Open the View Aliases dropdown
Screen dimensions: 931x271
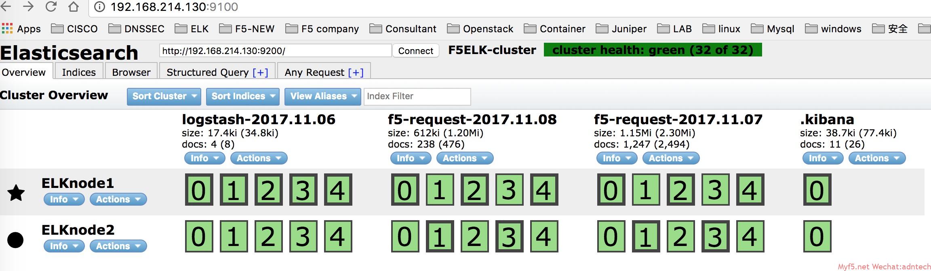322,96
